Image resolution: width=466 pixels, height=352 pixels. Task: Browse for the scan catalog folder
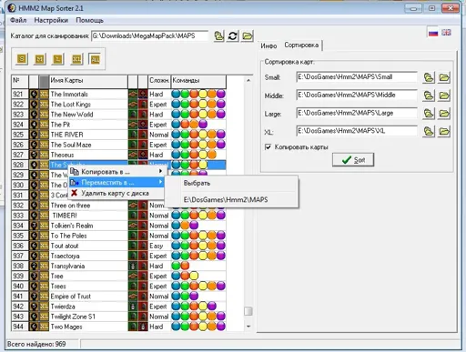219,36
